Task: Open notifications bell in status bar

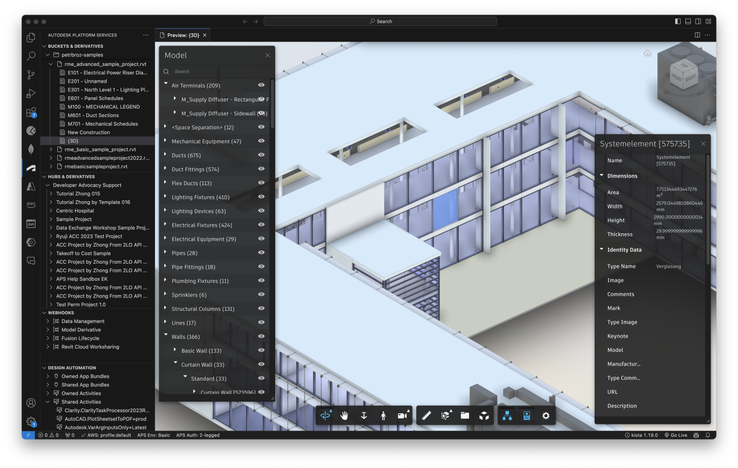Action: click(x=708, y=435)
